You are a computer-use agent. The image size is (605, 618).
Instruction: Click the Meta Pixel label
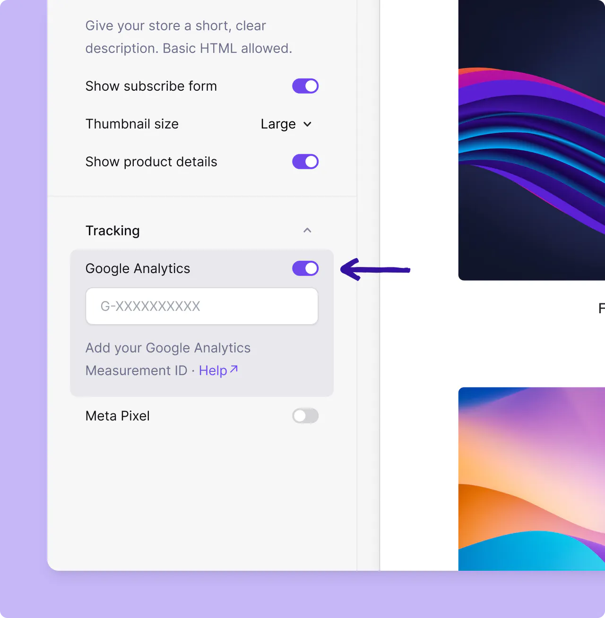coord(117,416)
